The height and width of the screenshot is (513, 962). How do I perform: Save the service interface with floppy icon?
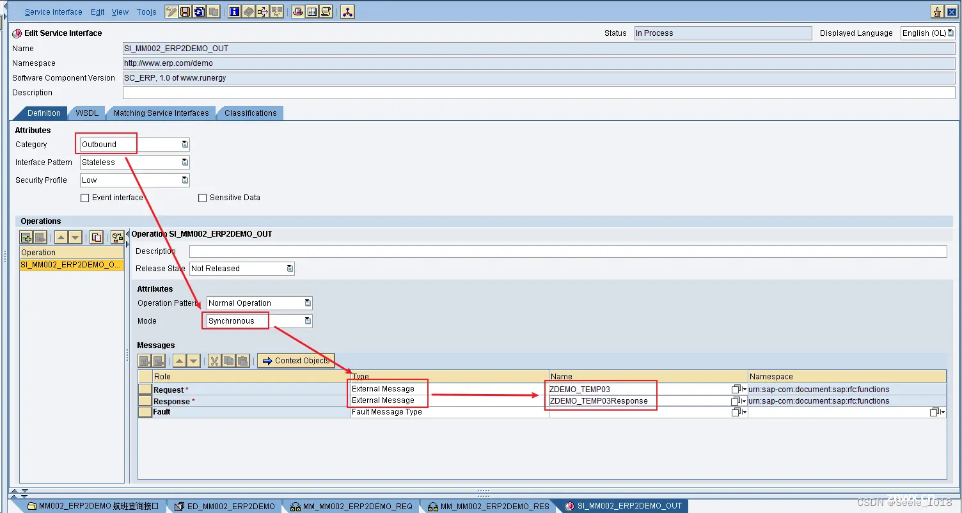[x=185, y=12]
